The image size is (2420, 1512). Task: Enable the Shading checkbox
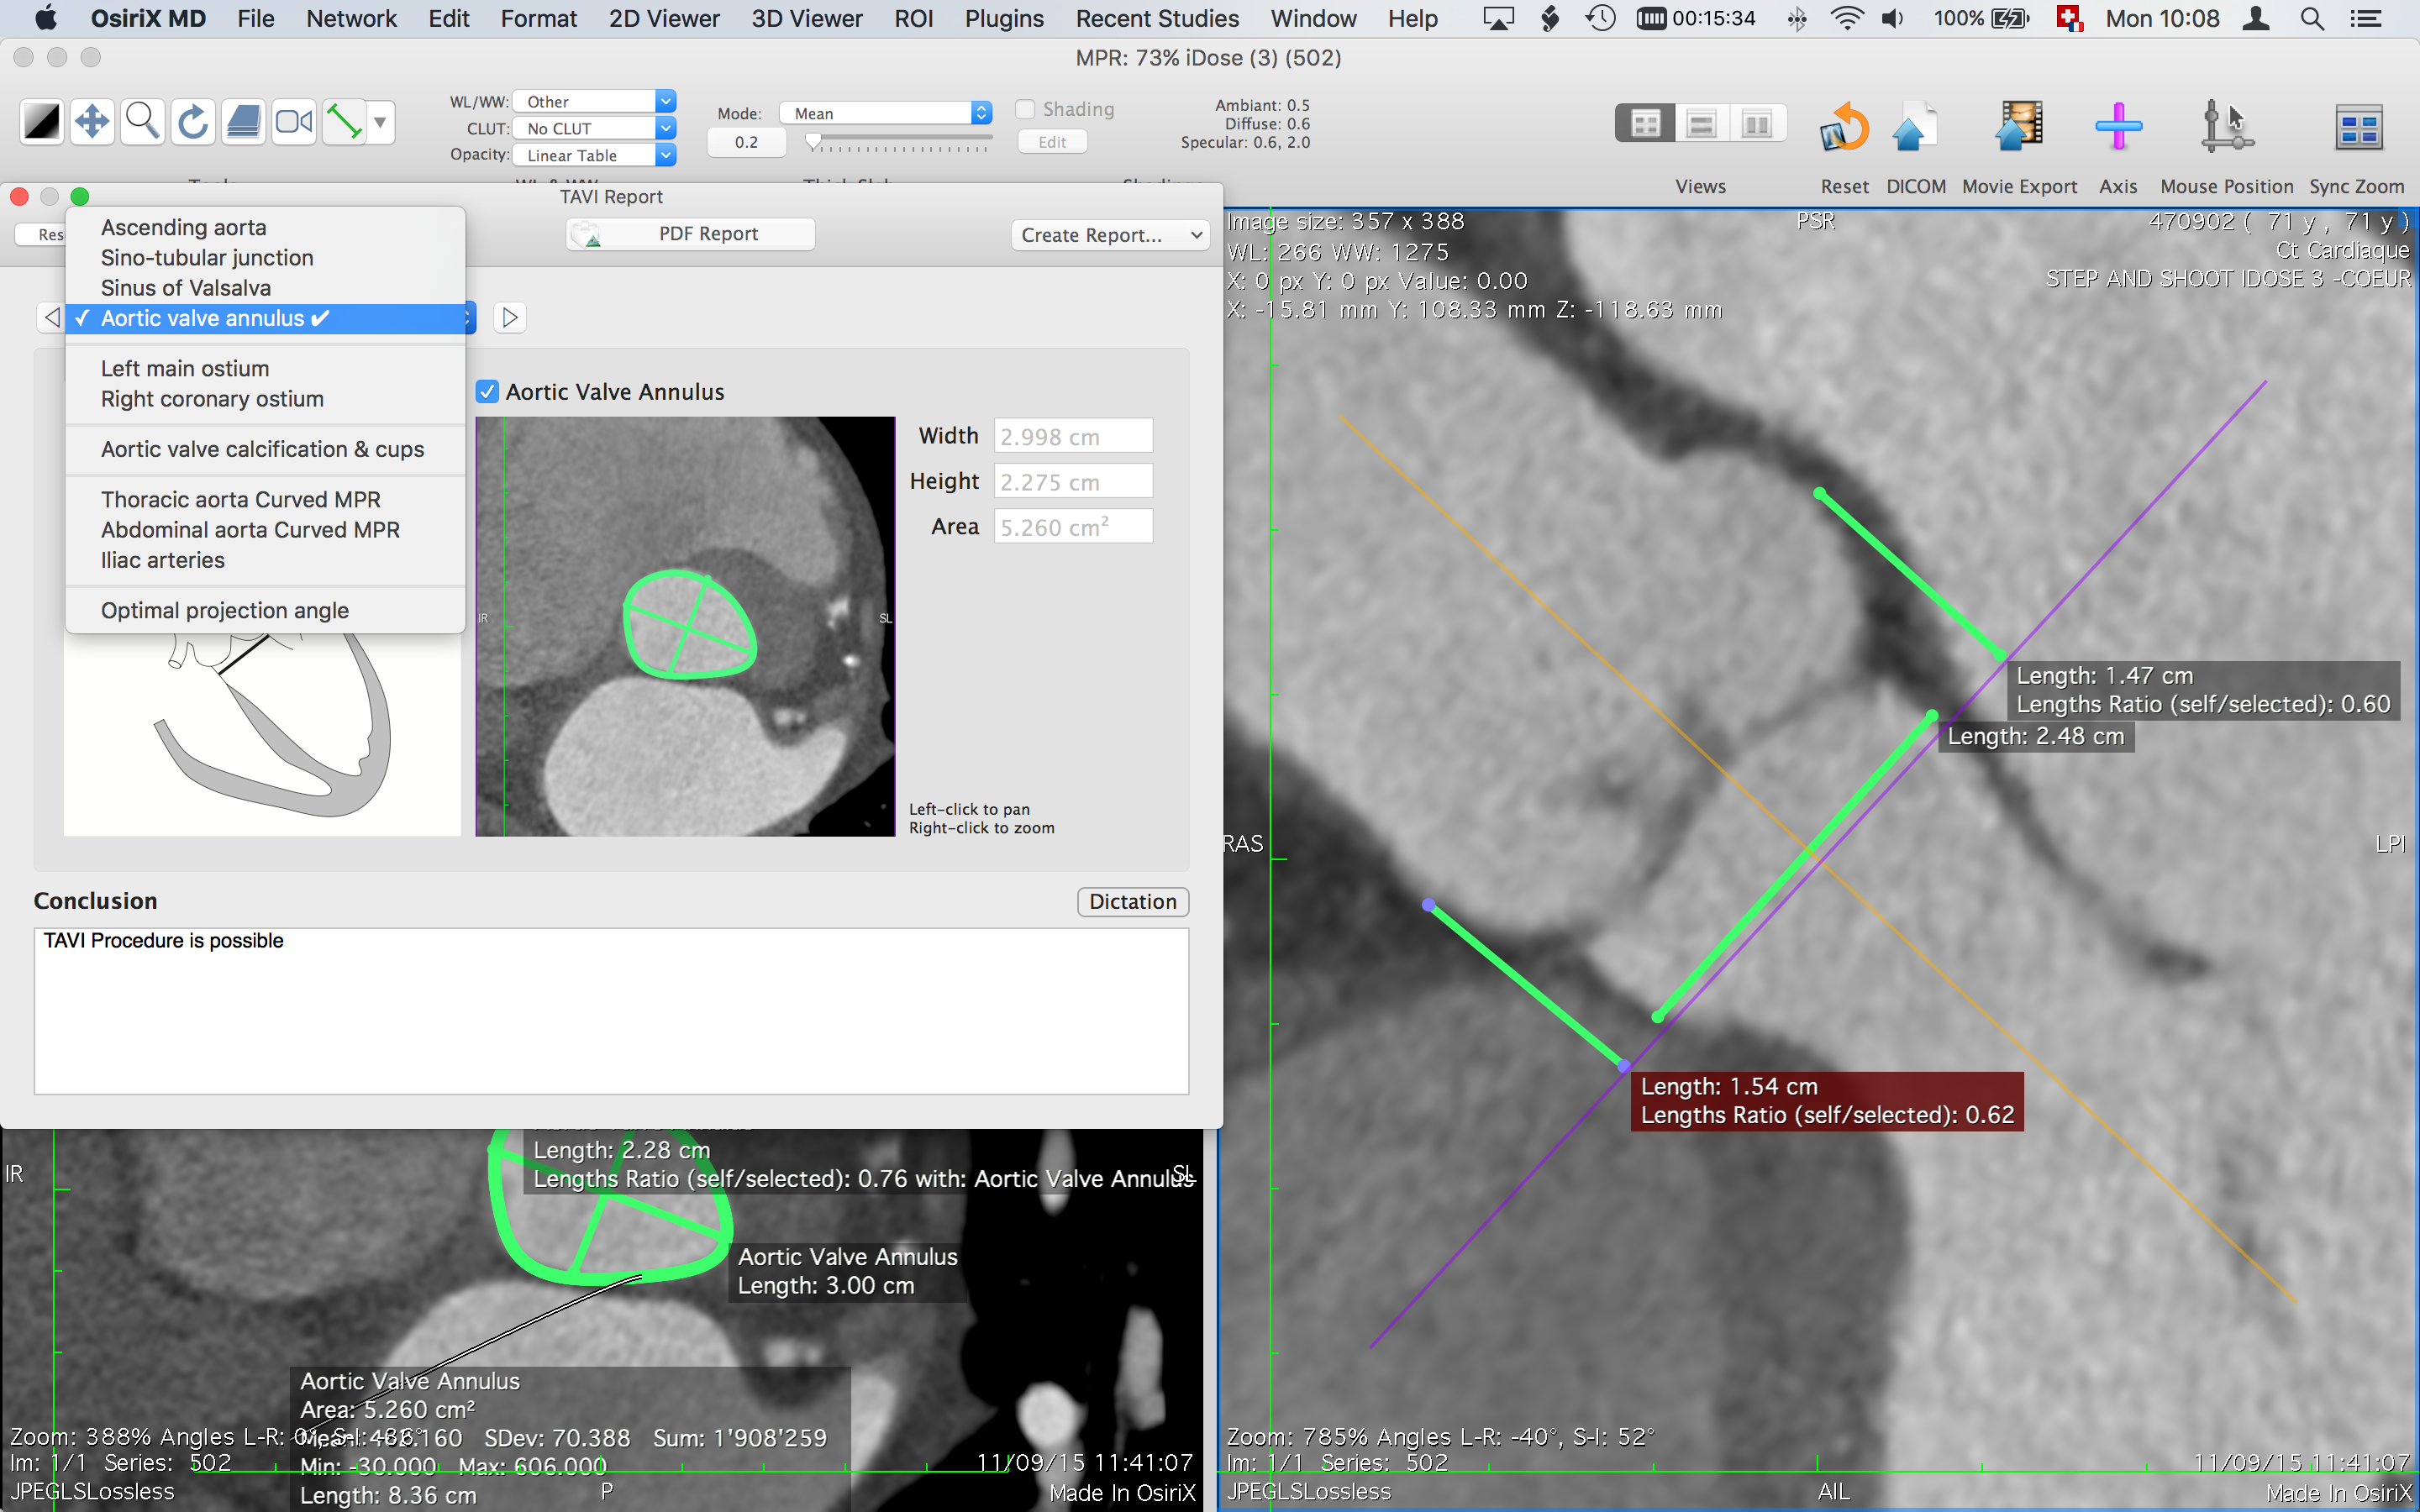click(x=1025, y=109)
